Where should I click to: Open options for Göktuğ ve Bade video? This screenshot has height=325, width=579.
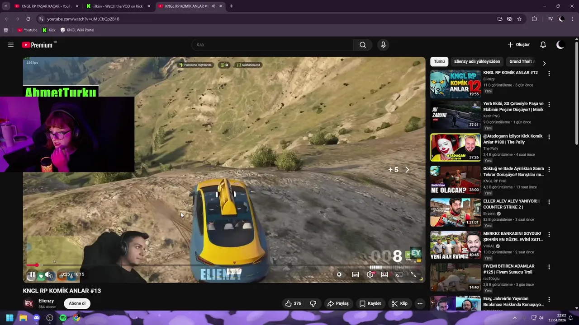point(549,169)
